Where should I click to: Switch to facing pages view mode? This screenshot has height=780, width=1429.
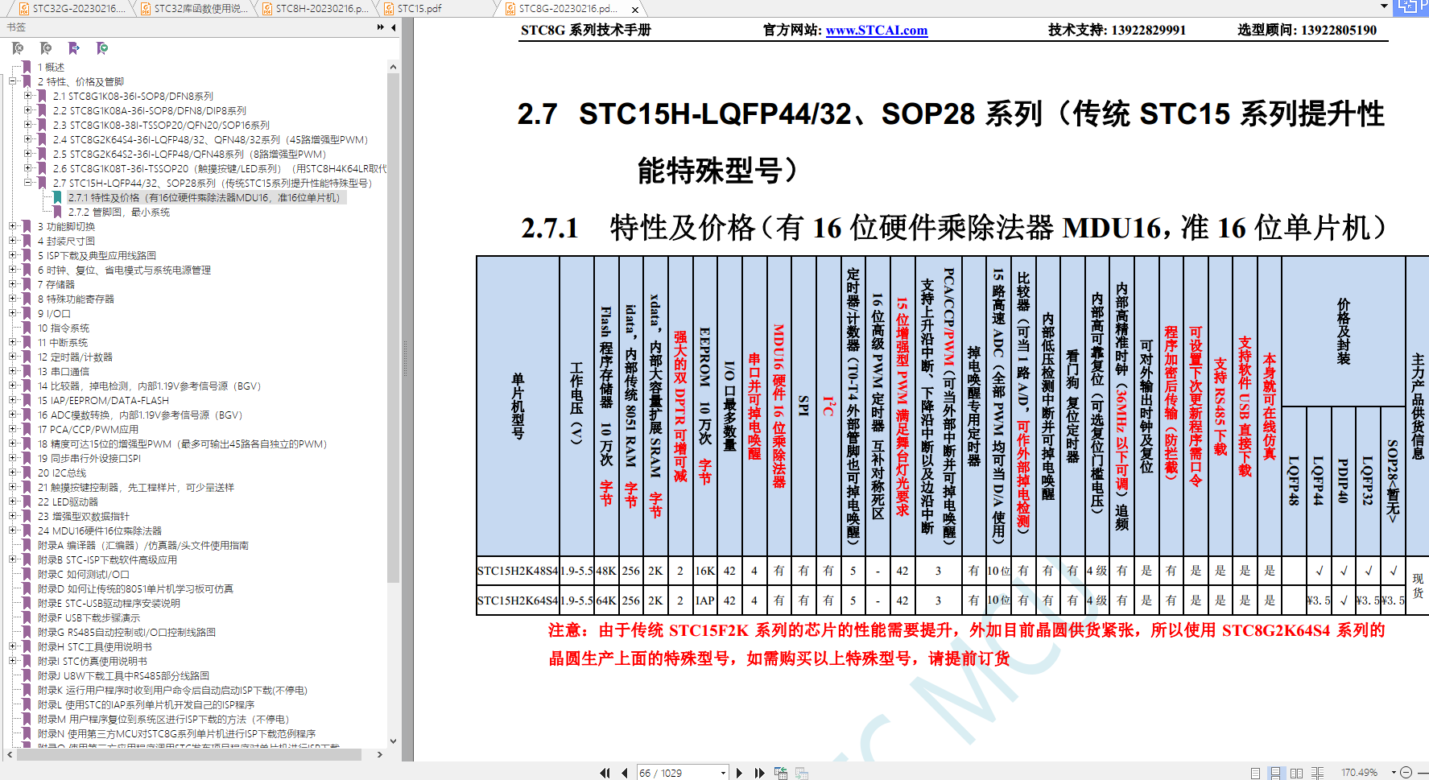(1296, 773)
